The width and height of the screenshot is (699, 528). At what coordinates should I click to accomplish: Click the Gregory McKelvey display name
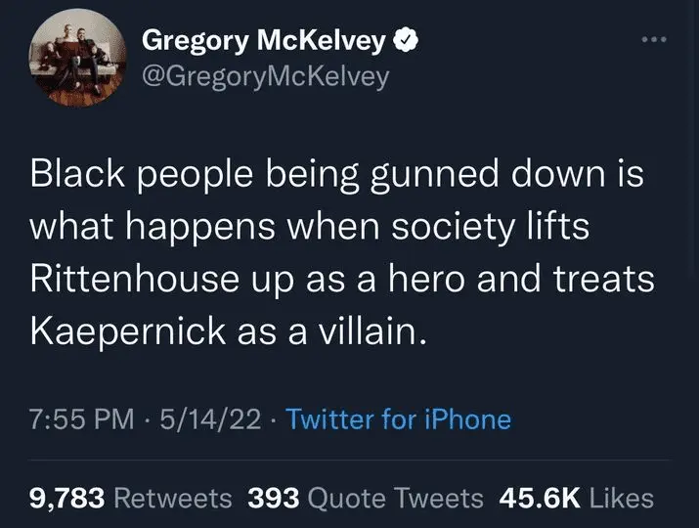pos(265,41)
